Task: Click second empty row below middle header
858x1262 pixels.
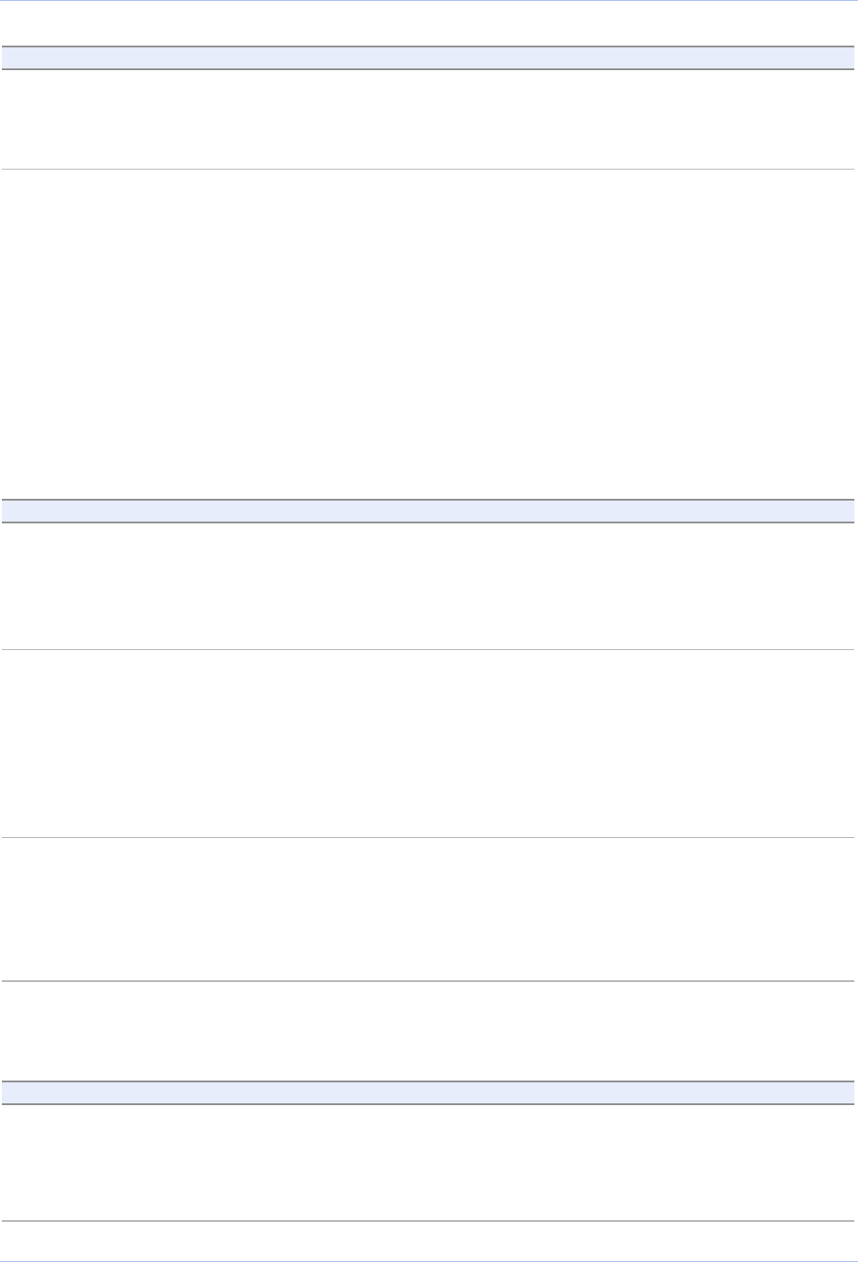Action: pyautogui.click(x=428, y=743)
